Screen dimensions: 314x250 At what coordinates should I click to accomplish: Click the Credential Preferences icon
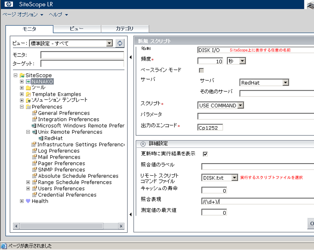pos(34,195)
